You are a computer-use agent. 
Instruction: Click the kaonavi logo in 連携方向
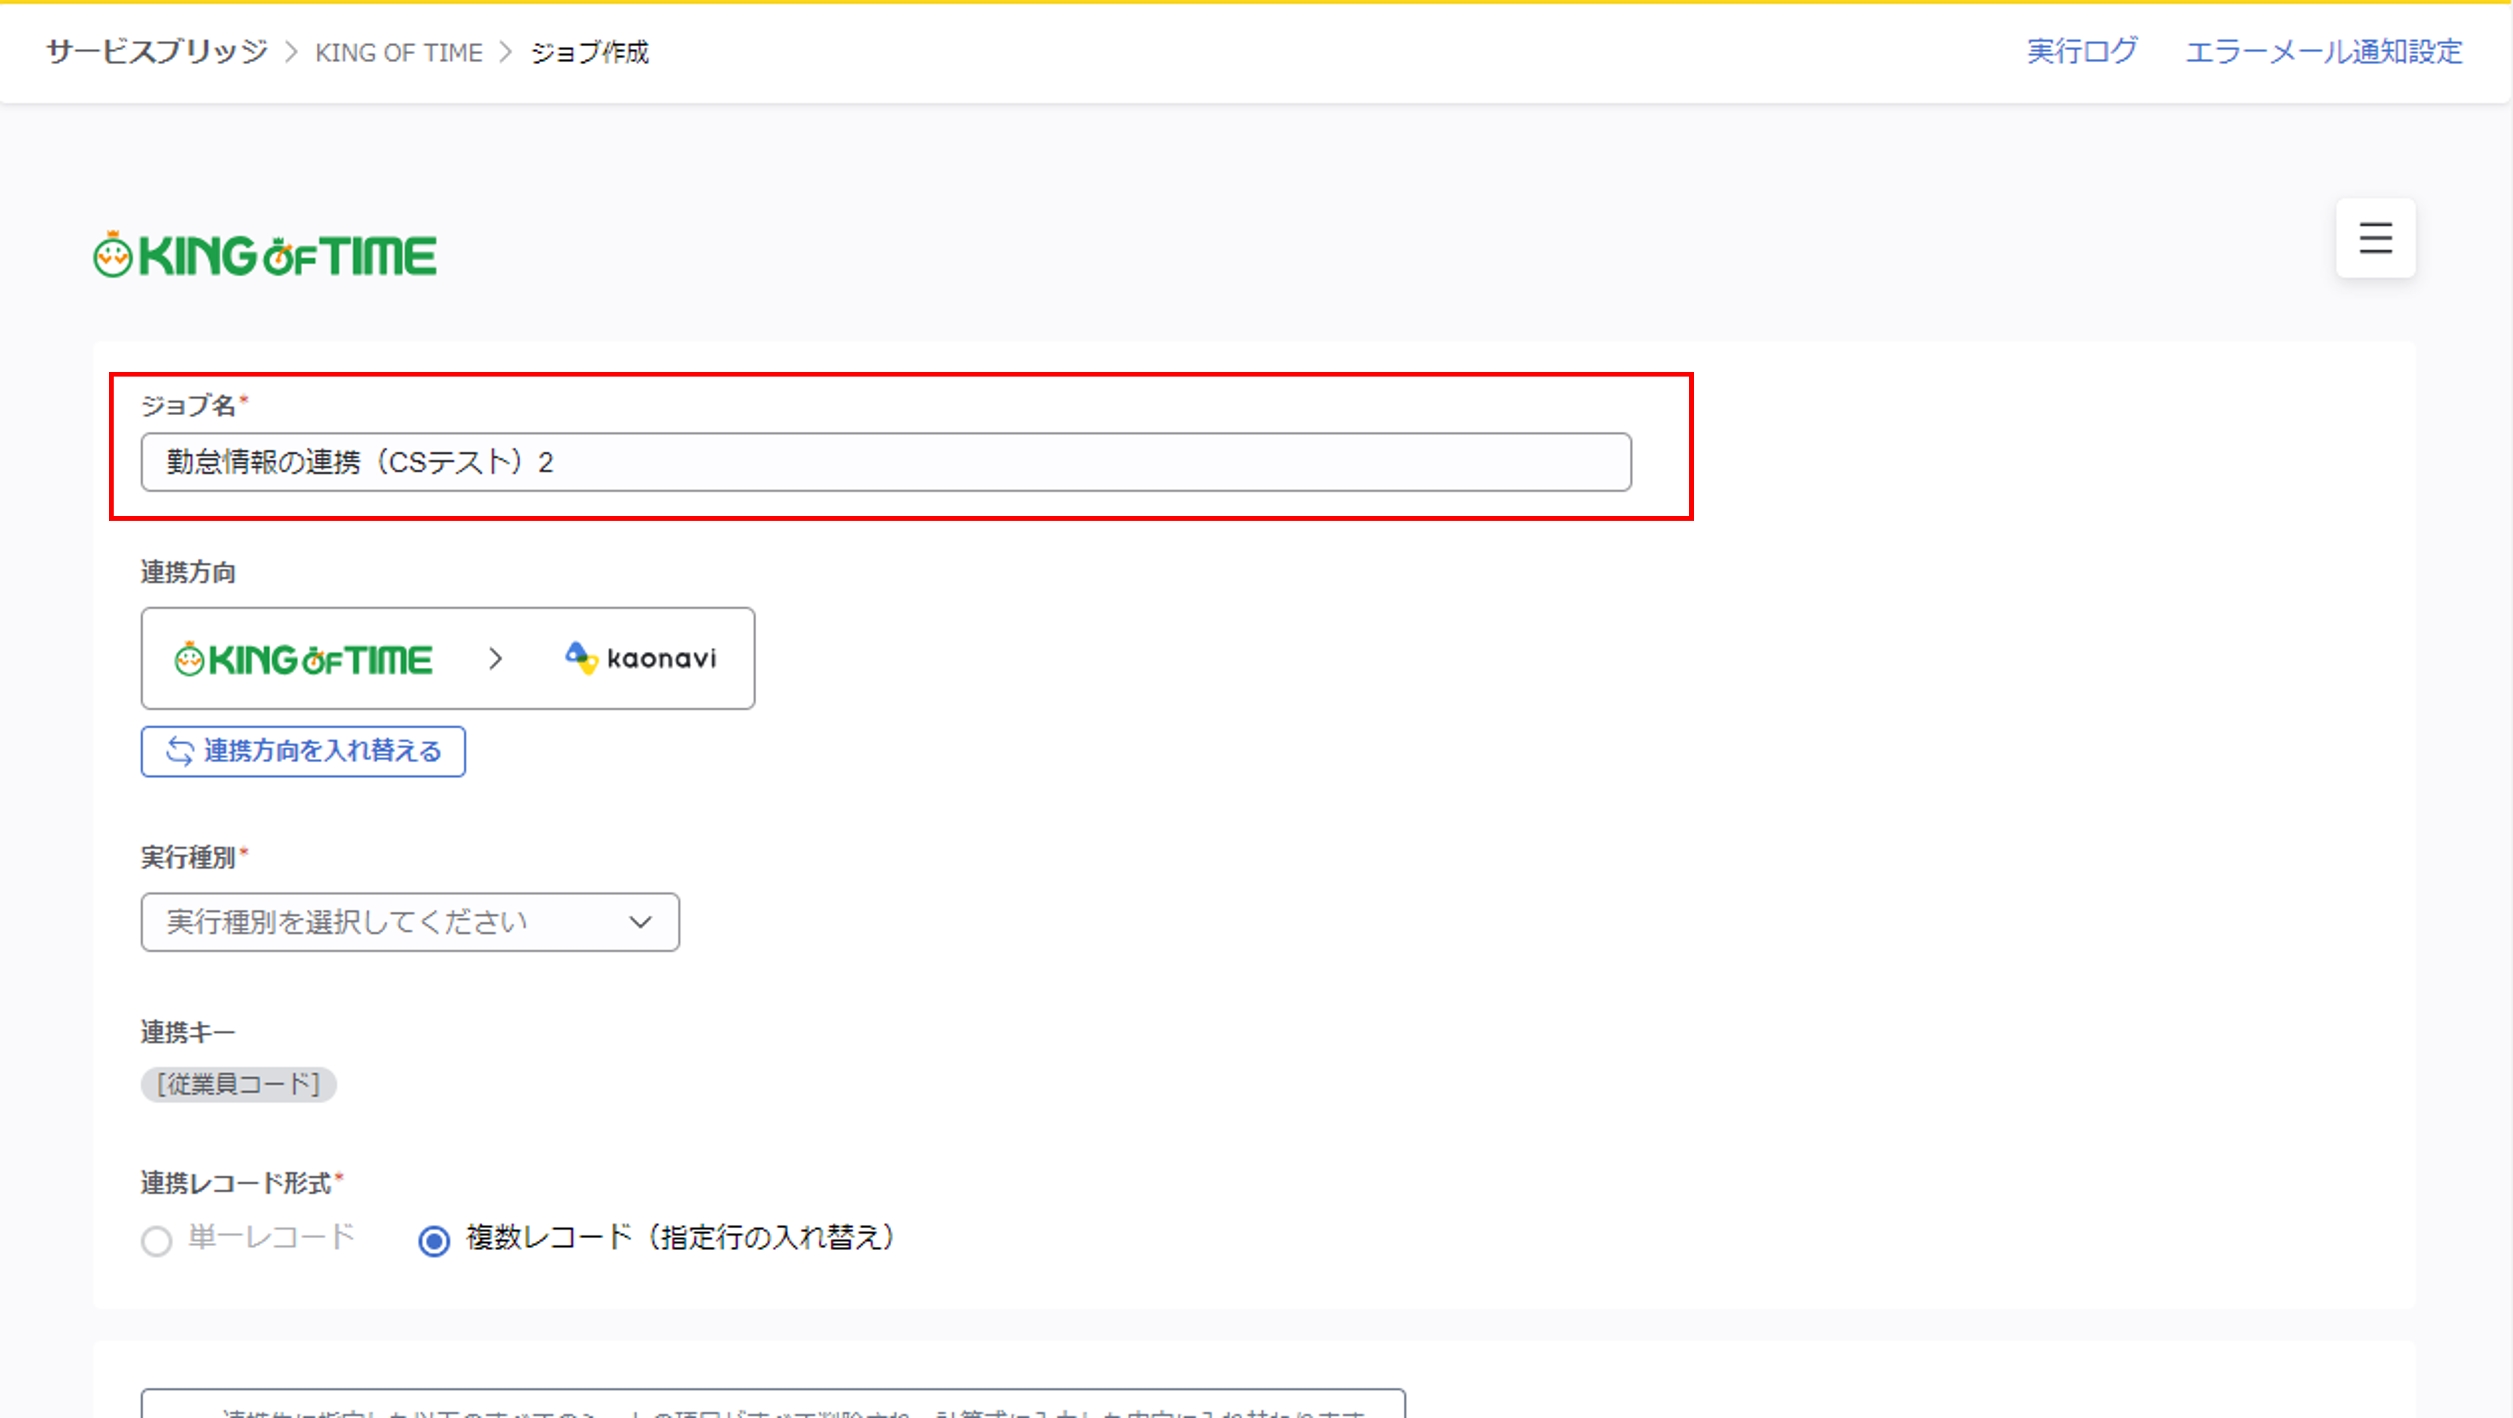[641, 659]
